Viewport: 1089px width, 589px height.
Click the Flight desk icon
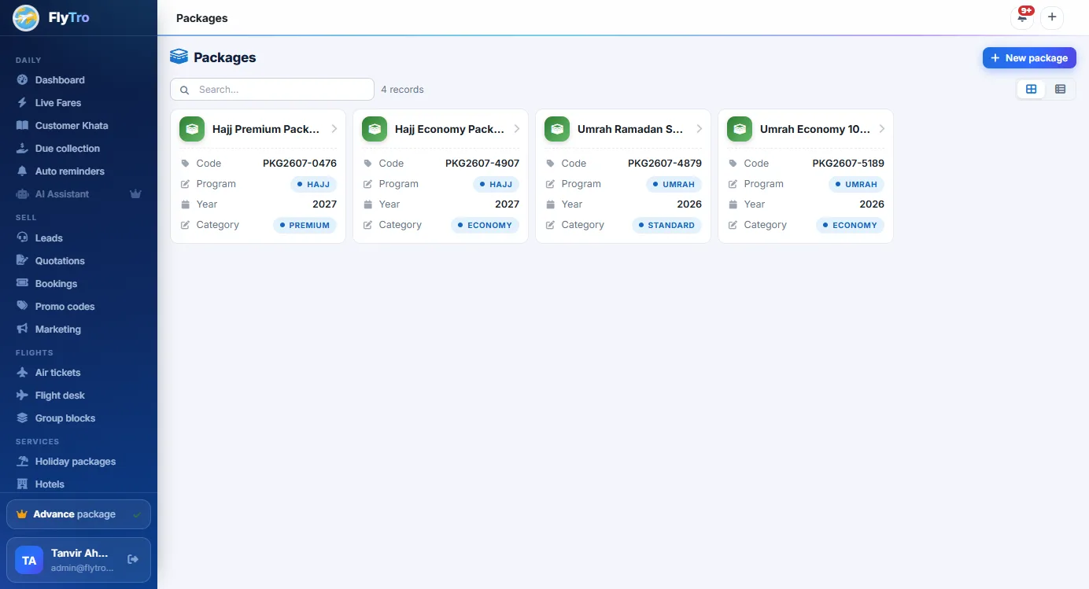(22, 395)
